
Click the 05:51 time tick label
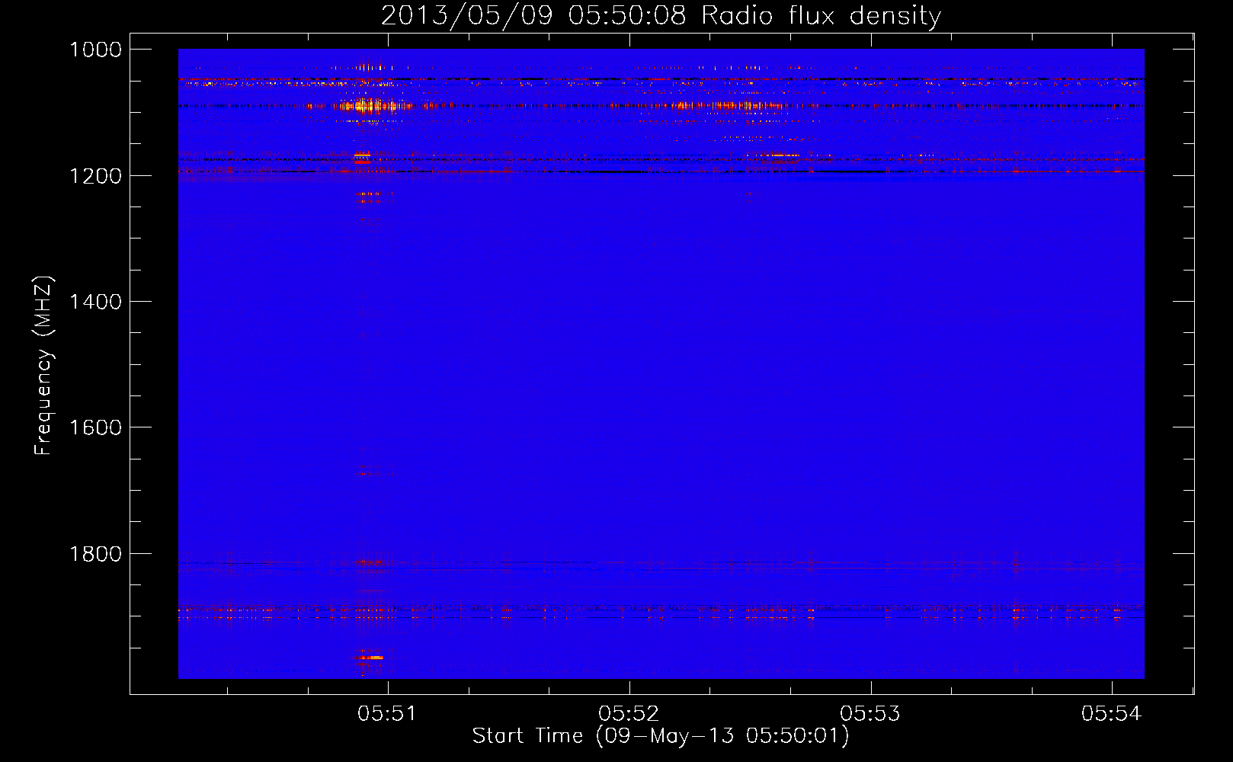click(387, 713)
